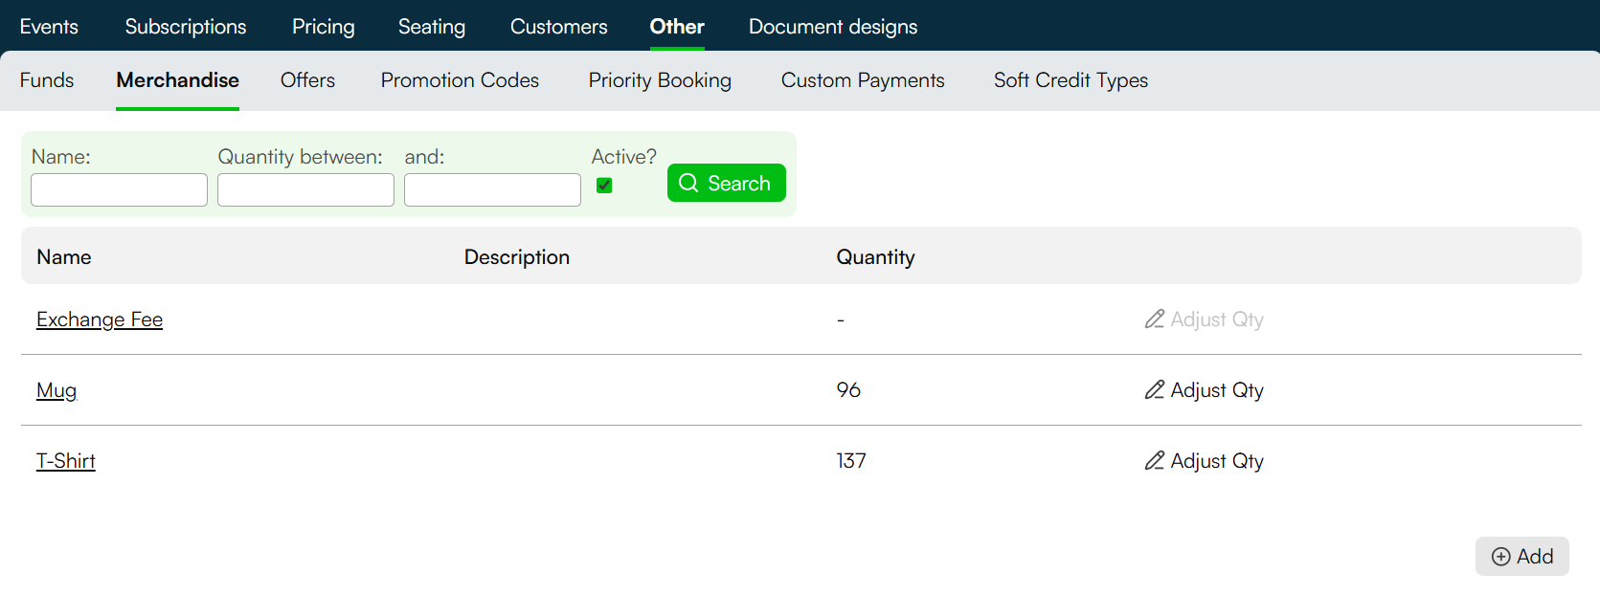Switch to the Funds sub-tab

47,80
